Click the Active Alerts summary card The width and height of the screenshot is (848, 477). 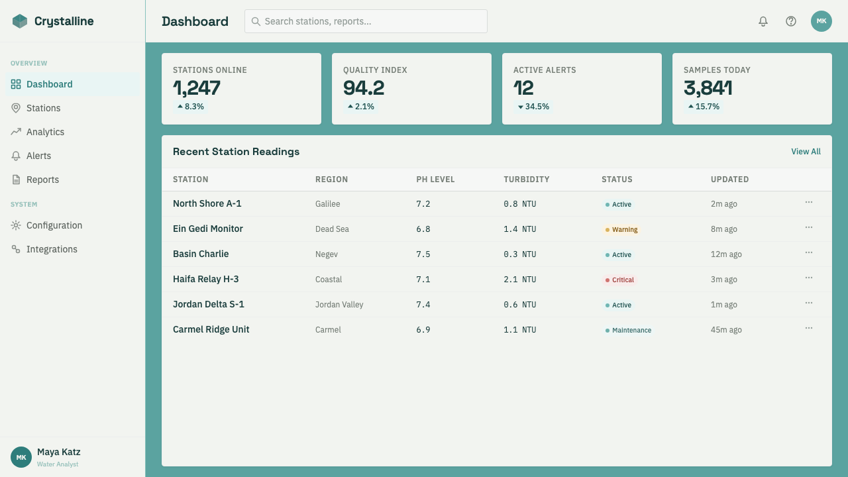[x=582, y=89]
